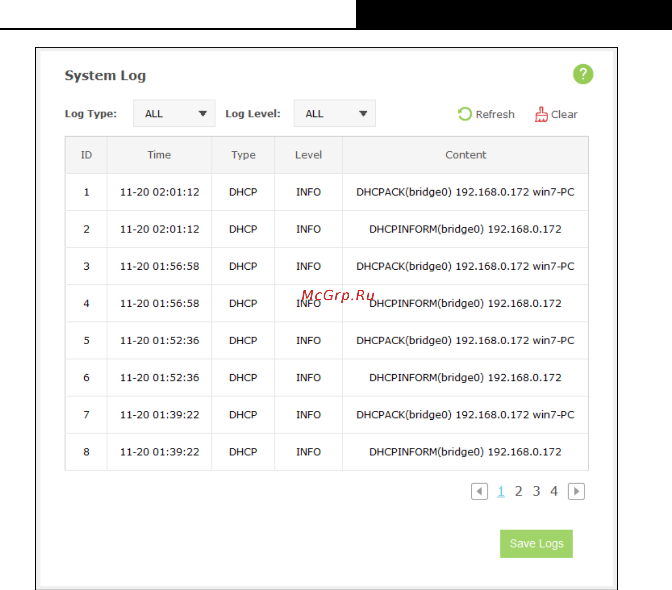This screenshot has width=672, height=590.
Task: Click the System Log heading
Action: [x=105, y=75]
